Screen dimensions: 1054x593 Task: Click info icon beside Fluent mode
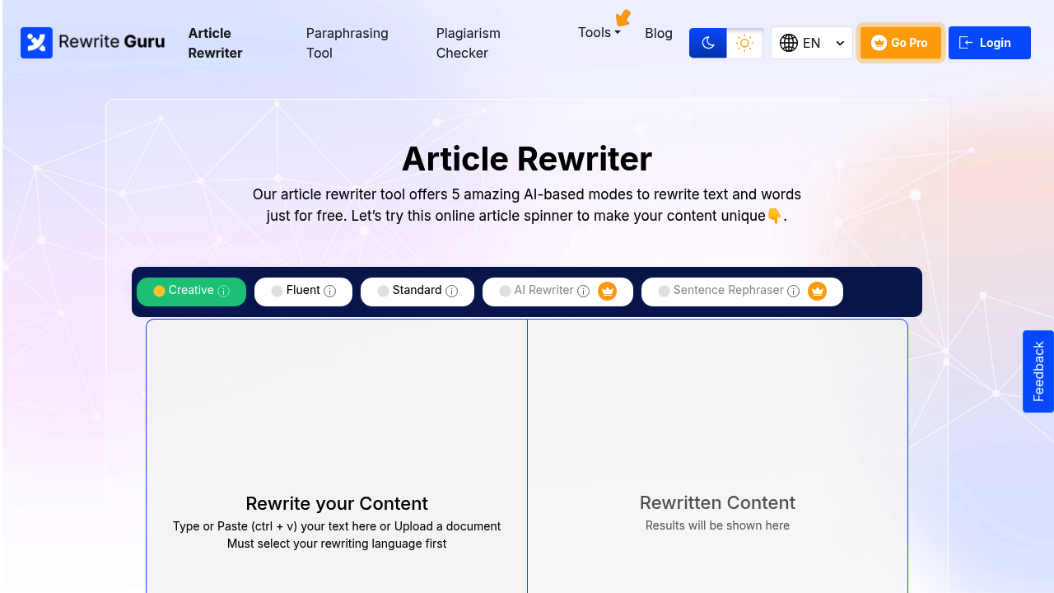[330, 292]
